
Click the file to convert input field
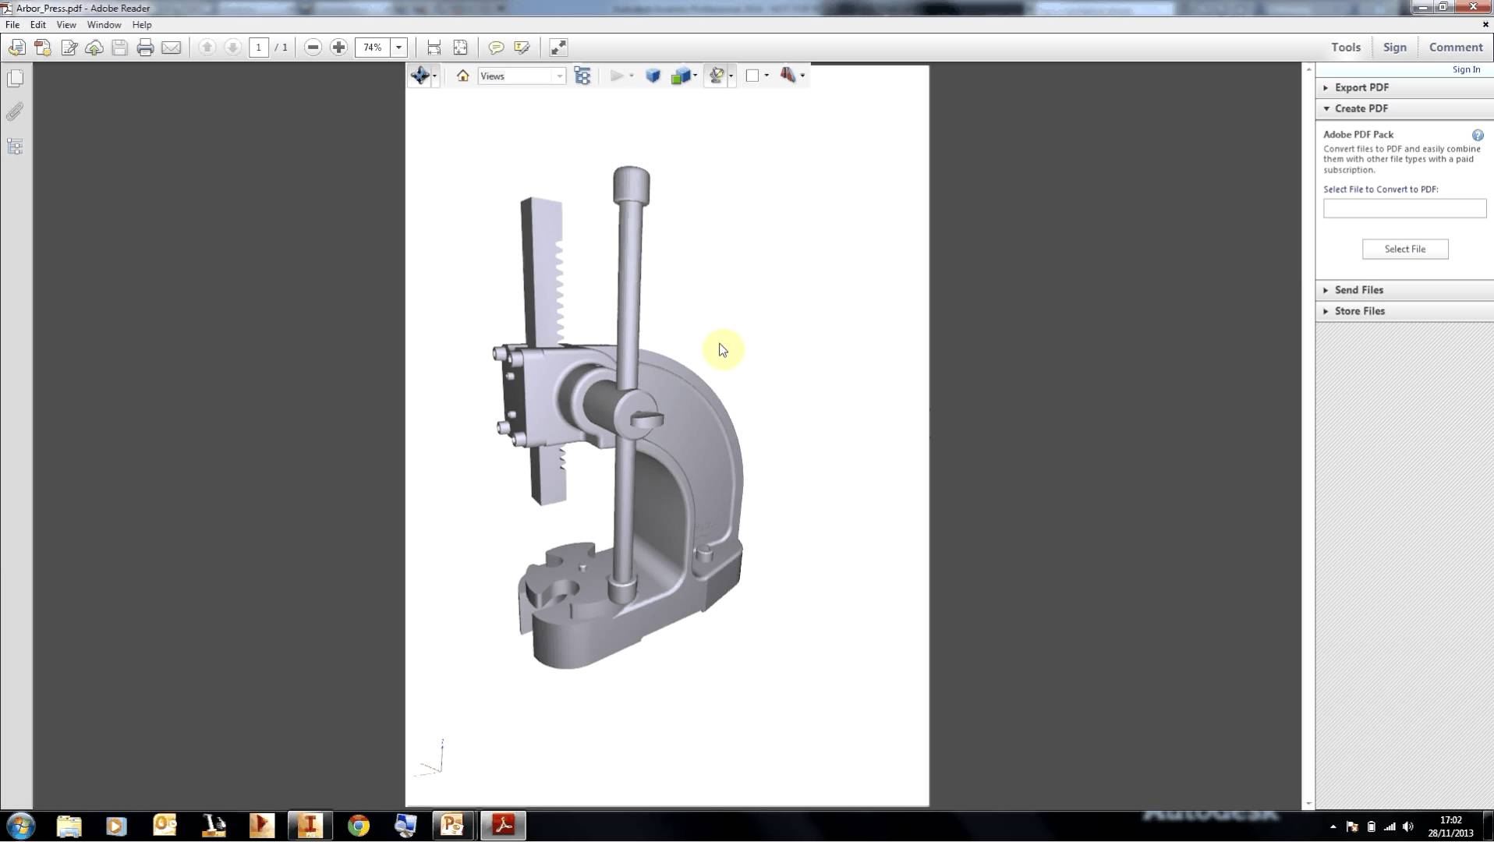pos(1404,208)
